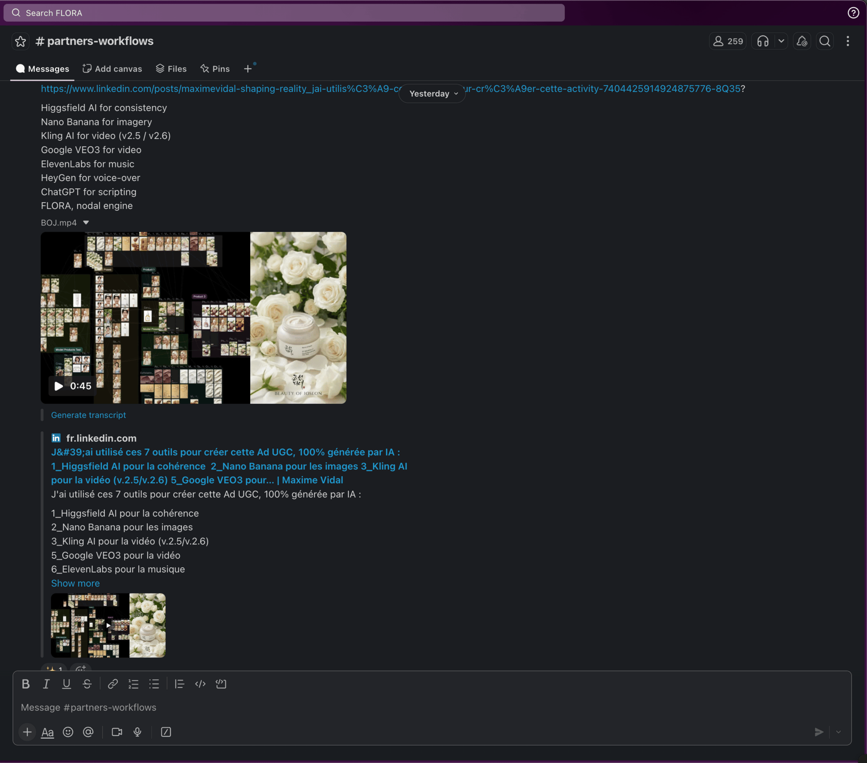The width and height of the screenshot is (867, 763).
Task: Toggle bold formatting in composer
Action: point(26,684)
